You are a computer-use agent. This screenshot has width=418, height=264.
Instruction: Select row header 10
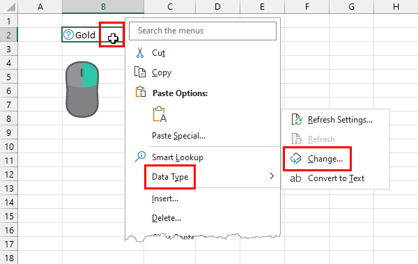click(9, 146)
